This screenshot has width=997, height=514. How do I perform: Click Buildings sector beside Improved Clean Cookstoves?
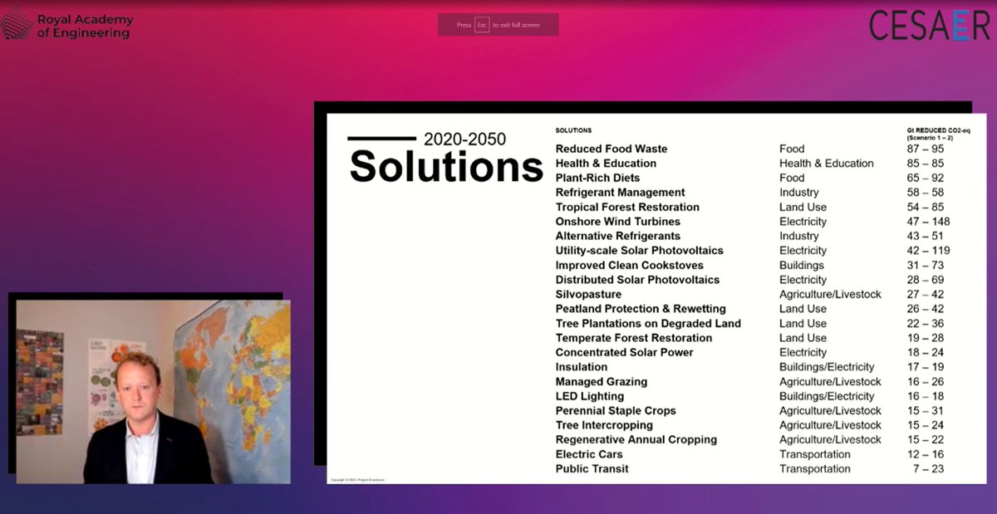click(x=801, y=265)
